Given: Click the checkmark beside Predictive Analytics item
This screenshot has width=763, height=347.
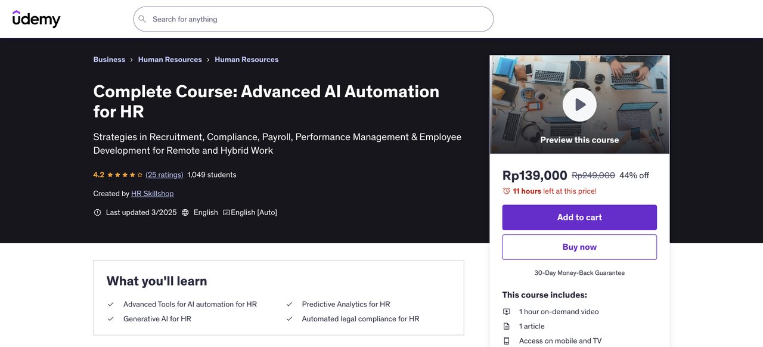Looking at the screenshot, I should [x=289, y=304].
